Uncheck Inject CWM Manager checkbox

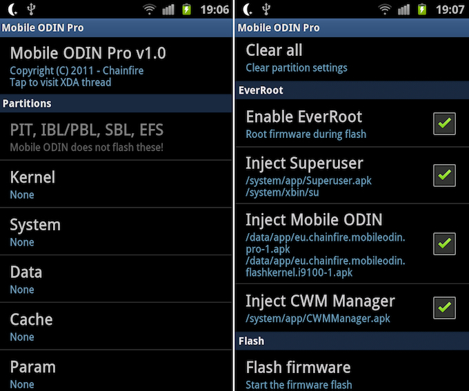(444, 308)
